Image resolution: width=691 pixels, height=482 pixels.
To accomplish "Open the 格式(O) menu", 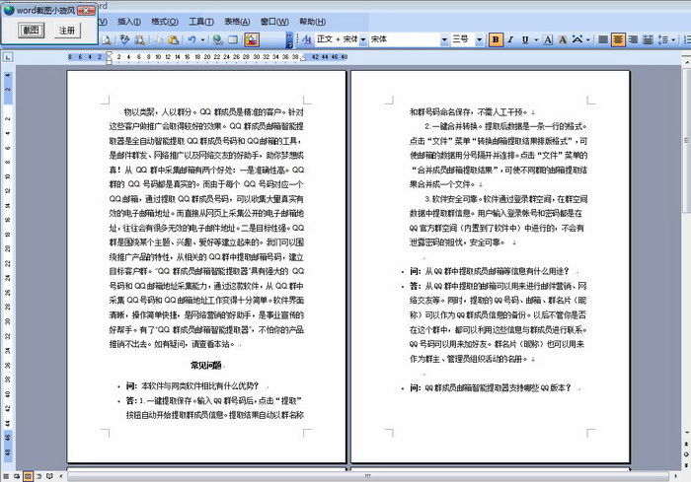I will (x=165, y=21).
